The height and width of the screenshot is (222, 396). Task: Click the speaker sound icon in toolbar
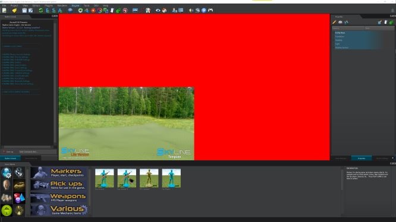(x=191, y=10)
